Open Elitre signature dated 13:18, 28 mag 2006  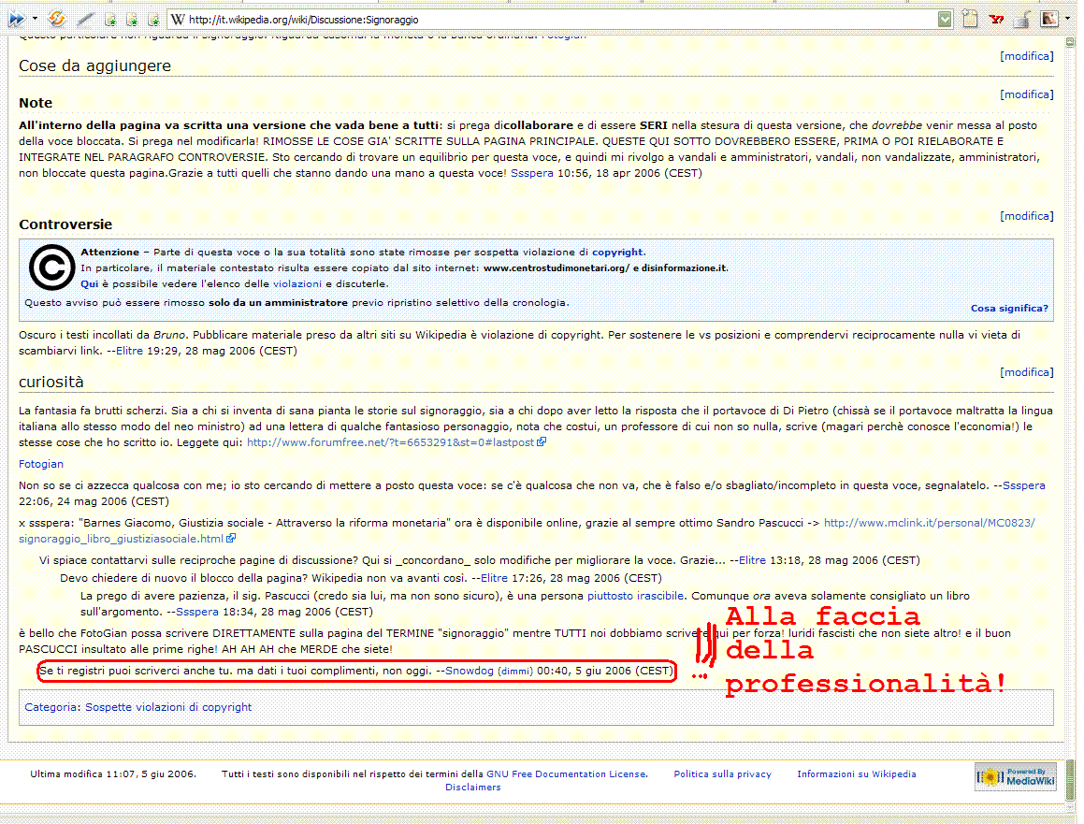752,560
